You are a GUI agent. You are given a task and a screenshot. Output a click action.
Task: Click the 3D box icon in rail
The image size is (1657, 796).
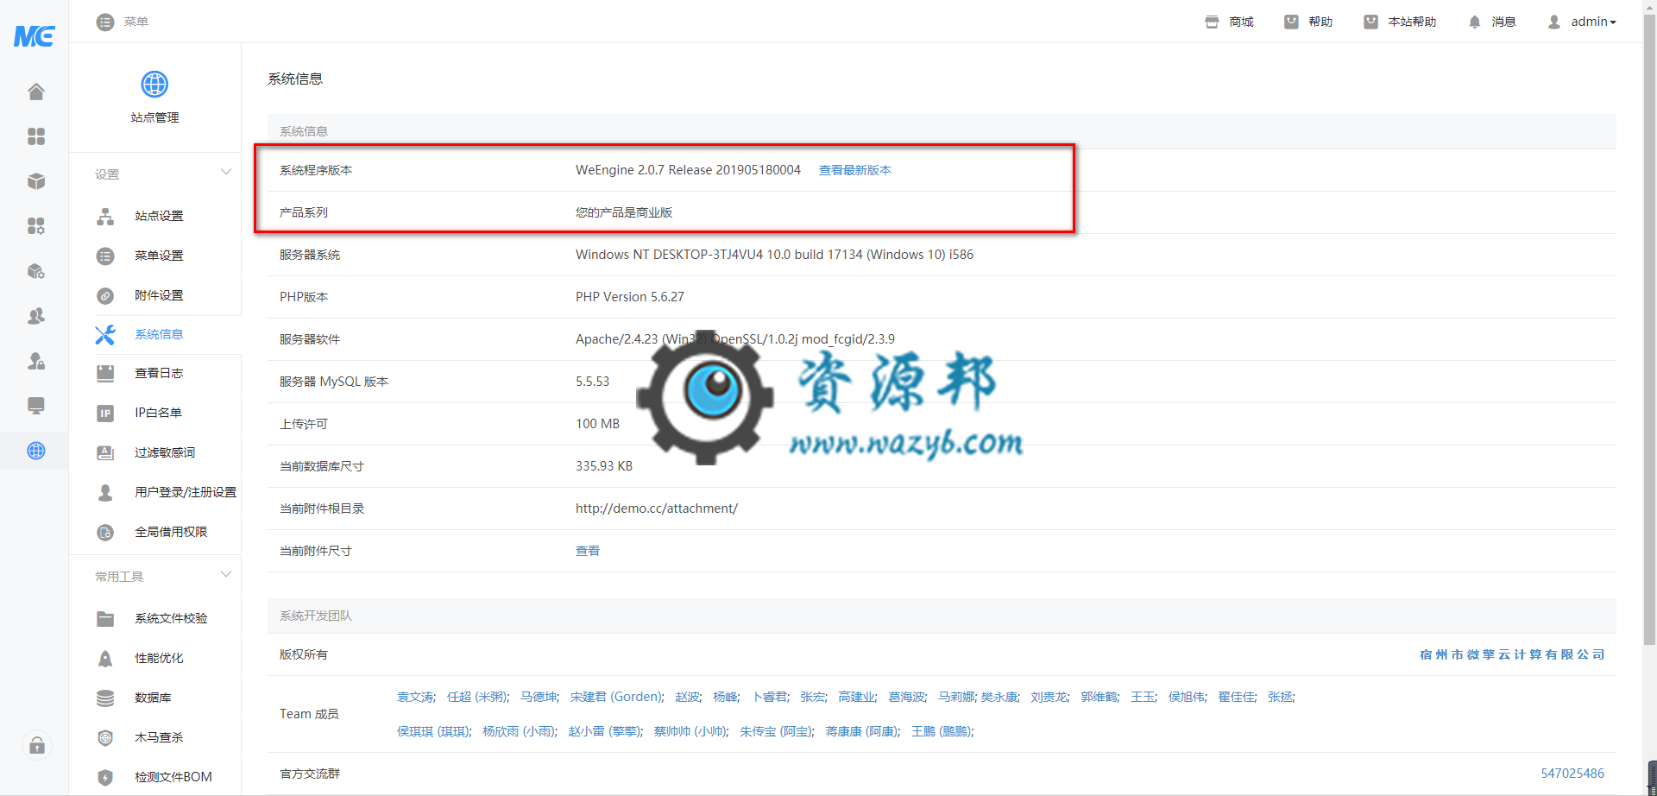coord(35,181)
